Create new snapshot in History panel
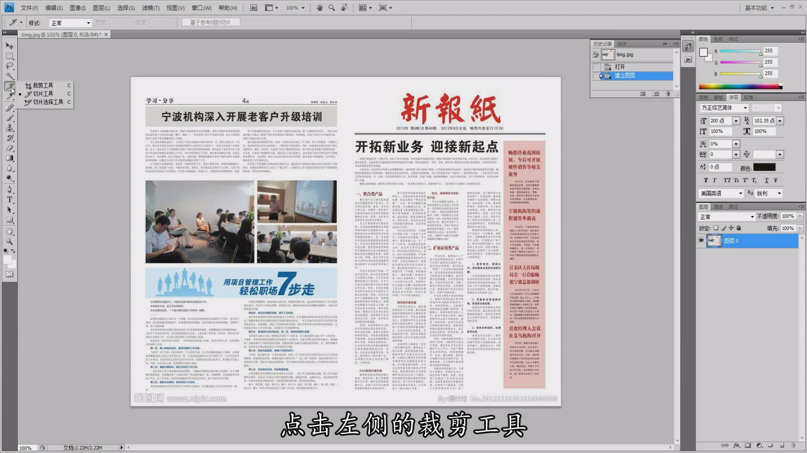 click(656, 94)
